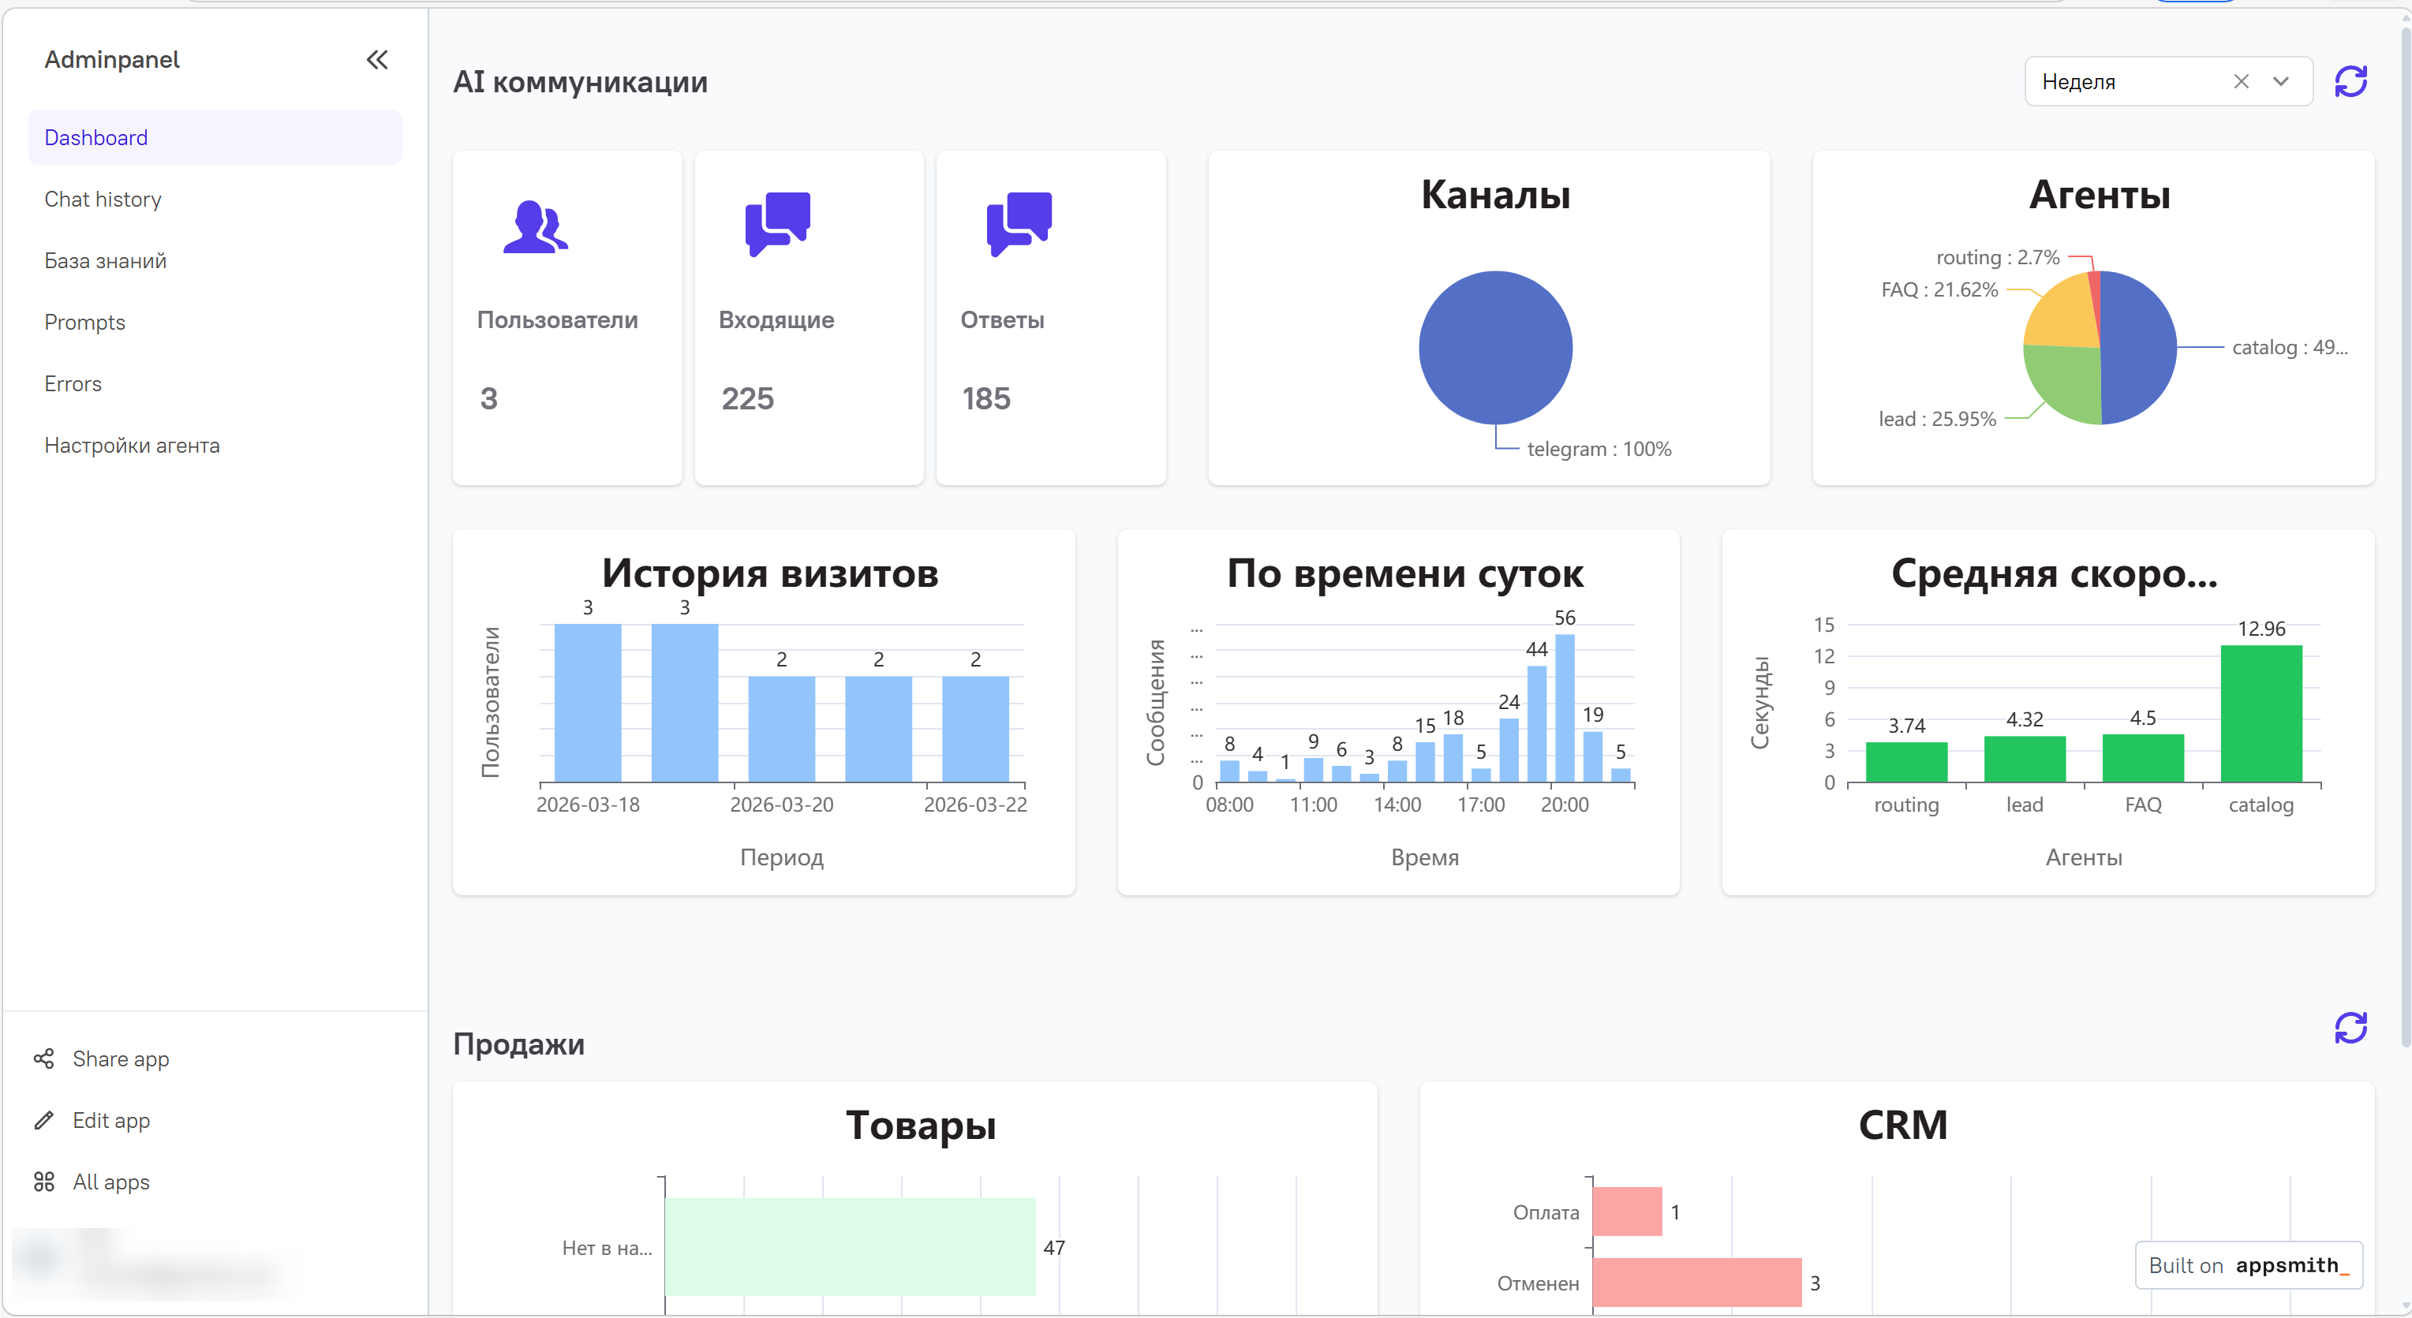This screenshot has width=2412, height=1318.
Task: Expand the Неделя period dropdown arrow
Action: click(2281, 81)
